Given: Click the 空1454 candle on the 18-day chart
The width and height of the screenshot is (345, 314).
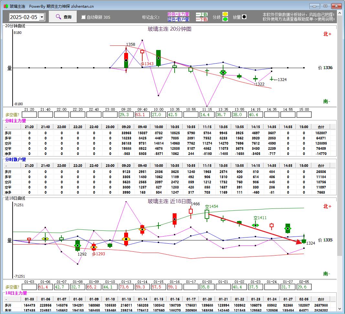Looking at the screenshot, I should click(207, 214).
